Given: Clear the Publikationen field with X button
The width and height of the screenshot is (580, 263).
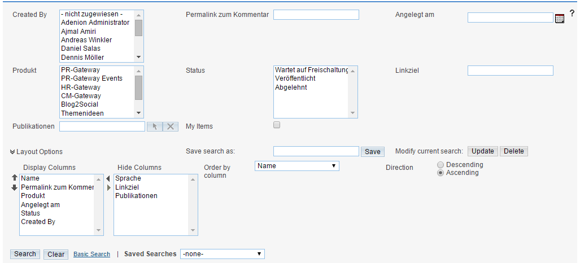Looking at the screenshot, I should pos(170,126).
